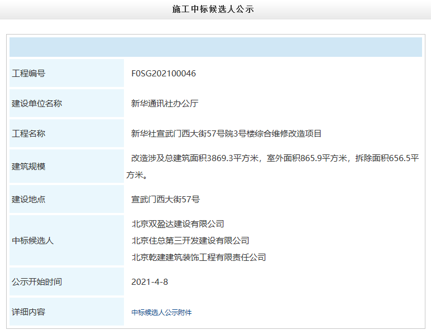Select the date 2021-4-8
This screenshot has width=431, height=335.
[x=150, y=282]
